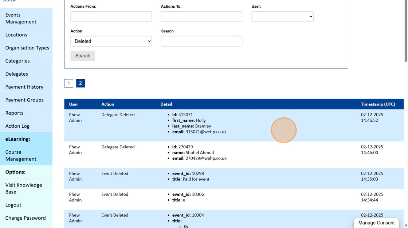408x228 pixels.
Task: Open Events Management in sidebar
Action: (x=21, y=18)
